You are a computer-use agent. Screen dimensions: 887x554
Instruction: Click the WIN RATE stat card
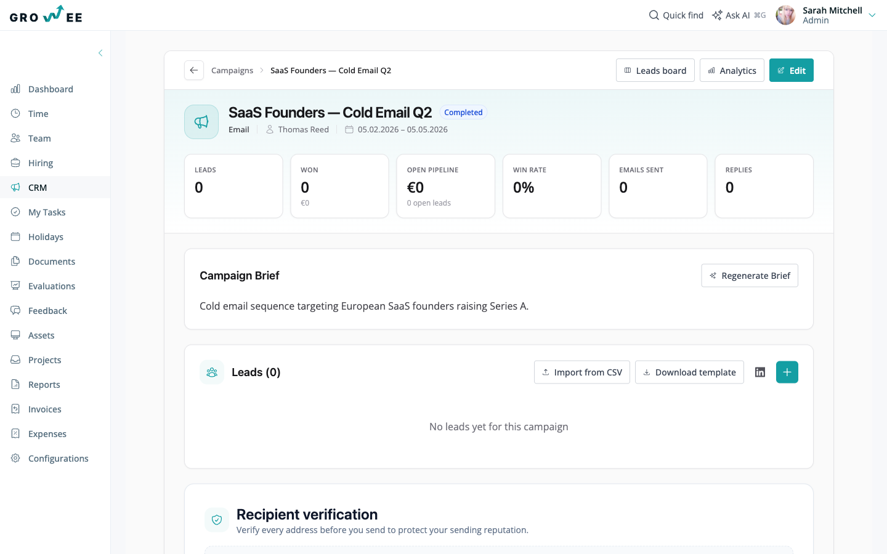552,186
